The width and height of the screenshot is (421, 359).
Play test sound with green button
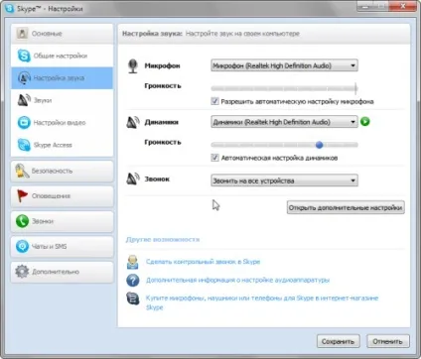(365, 122)
